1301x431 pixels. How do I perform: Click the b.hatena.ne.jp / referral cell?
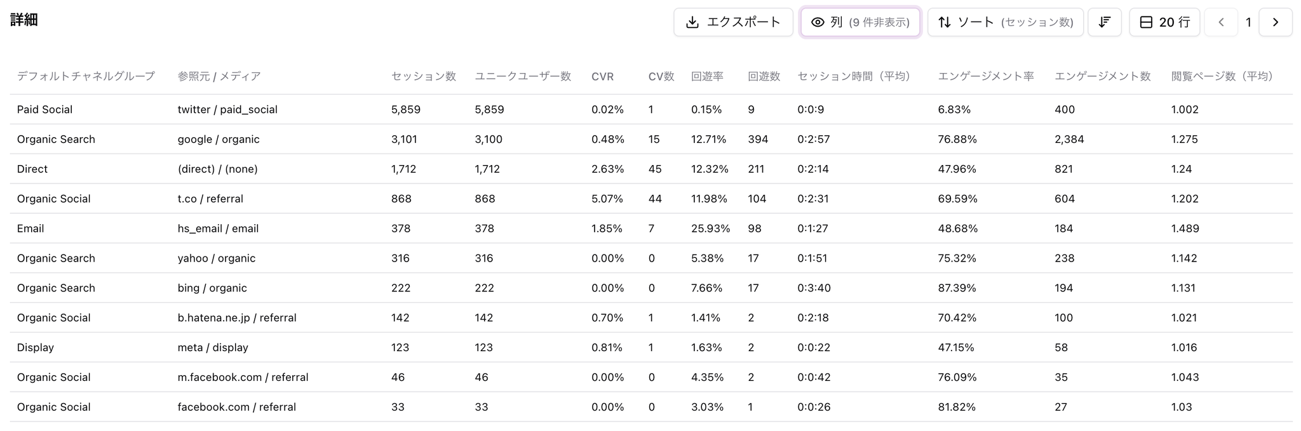[237, 318]
